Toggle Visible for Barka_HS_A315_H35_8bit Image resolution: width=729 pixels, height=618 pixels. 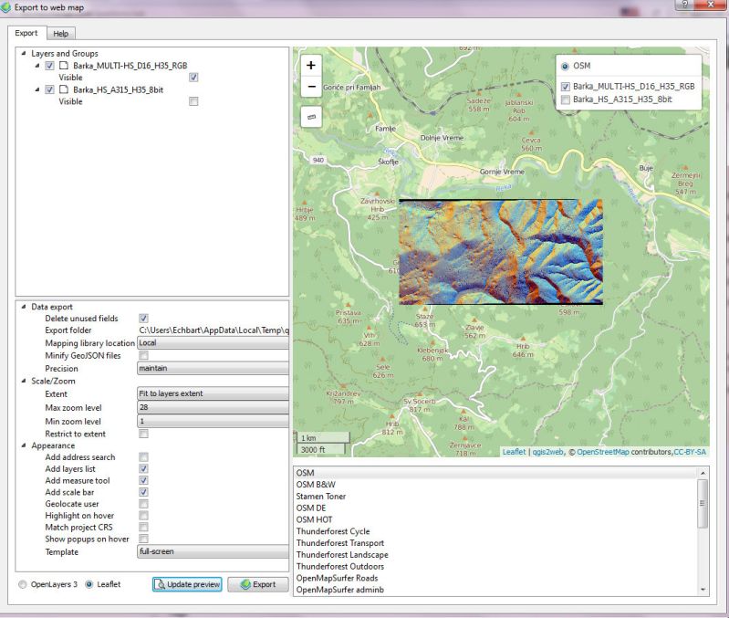[193, 101]
